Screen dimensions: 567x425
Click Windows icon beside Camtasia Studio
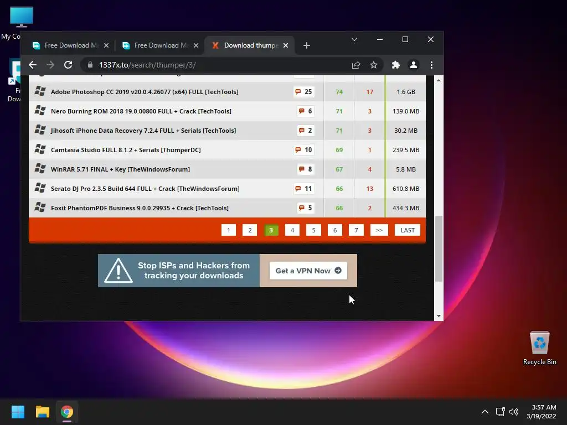(40, 149)
